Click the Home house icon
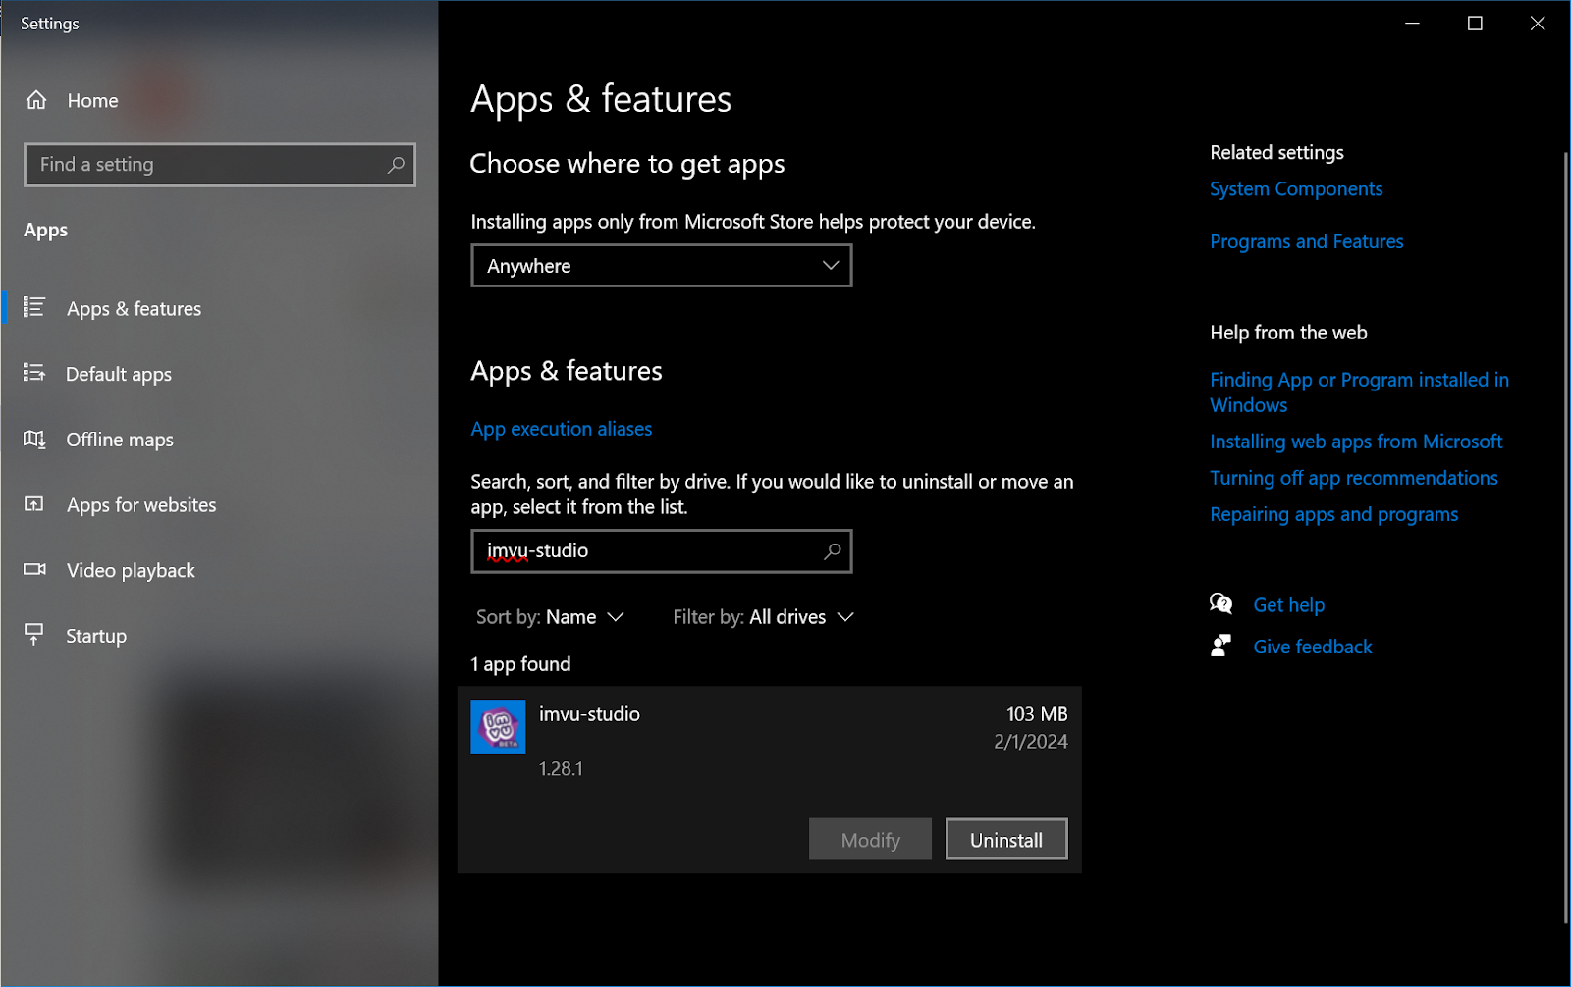This screenshot has height=987, width=1571. (x=36, y=100)
